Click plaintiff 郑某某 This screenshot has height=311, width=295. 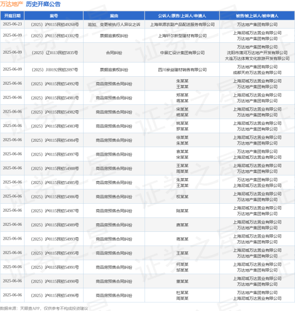pos(182,95)
